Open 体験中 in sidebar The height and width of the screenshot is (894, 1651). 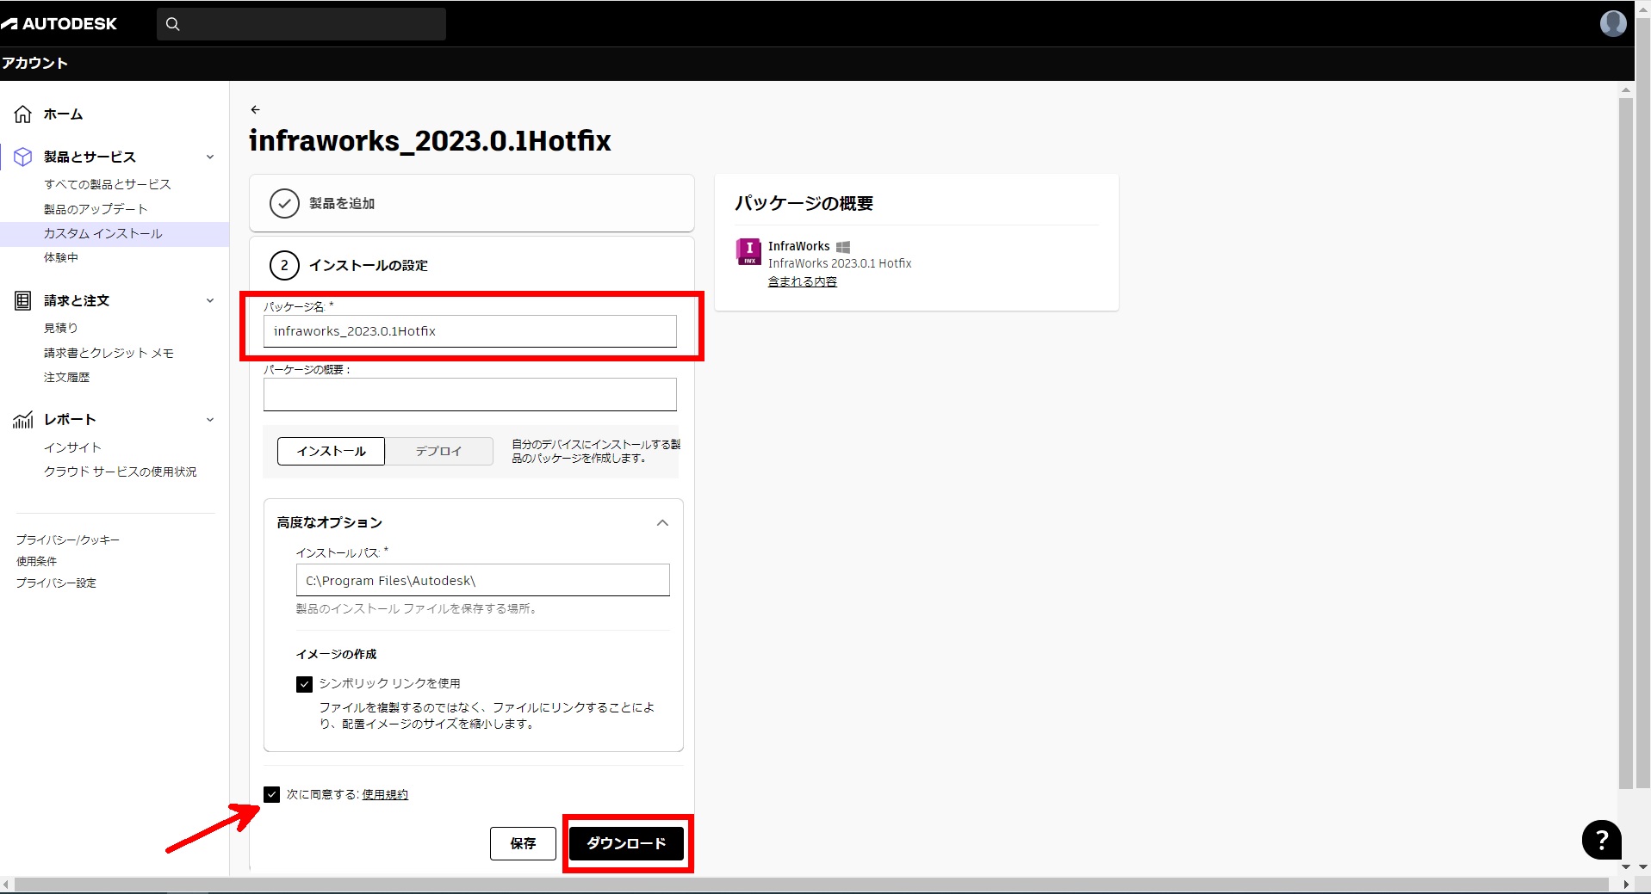click(60, 257)
